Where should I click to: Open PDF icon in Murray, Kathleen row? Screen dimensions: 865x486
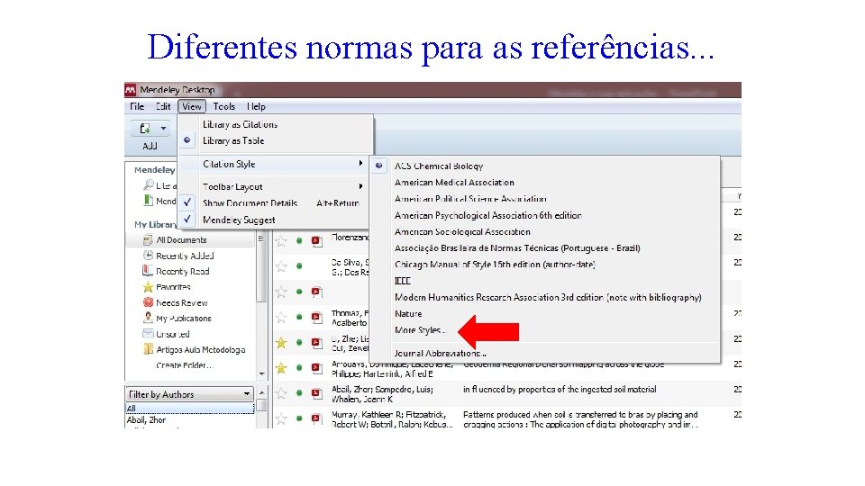316,418
